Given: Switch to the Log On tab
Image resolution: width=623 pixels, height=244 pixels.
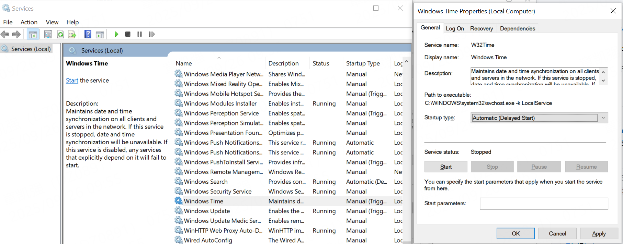Looking at the screenshot, I should pyautogui.click(x=455, y=28).
